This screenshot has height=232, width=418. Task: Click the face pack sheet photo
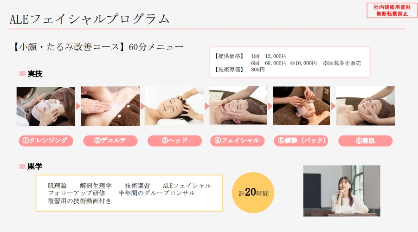(302, 106)
